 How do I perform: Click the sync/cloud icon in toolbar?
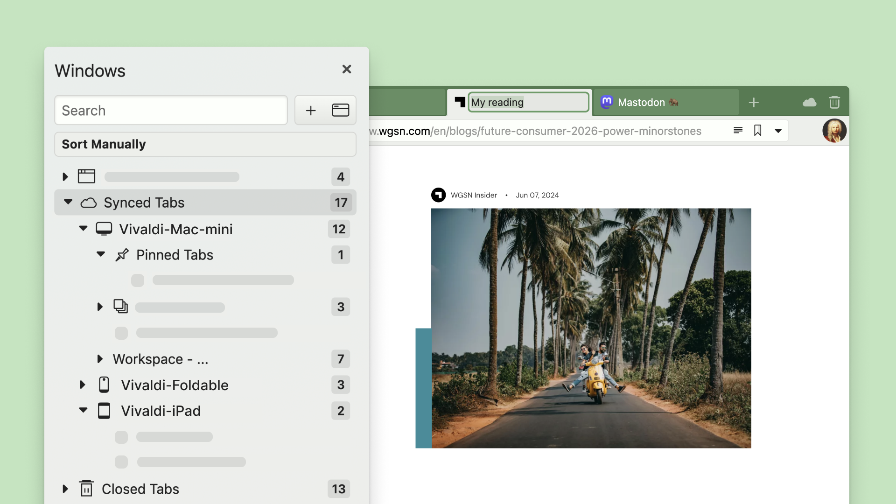point(809,102)
